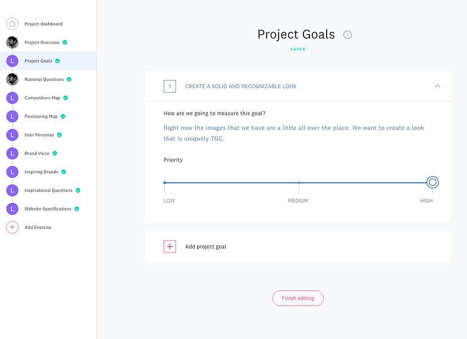Click the purple L icon beside Competitors Map
Image resolution: width=467 pixels, height=339 pixels.
tap(12, 98)
